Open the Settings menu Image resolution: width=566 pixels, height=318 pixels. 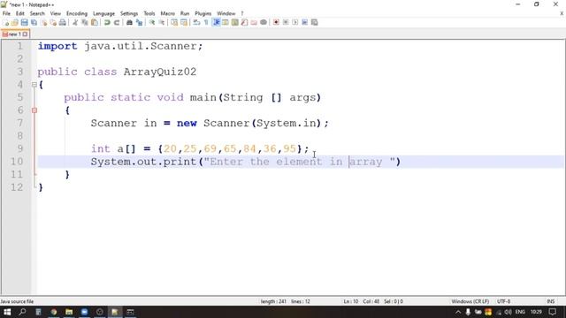pyautogui.click(x=129, y=13)
